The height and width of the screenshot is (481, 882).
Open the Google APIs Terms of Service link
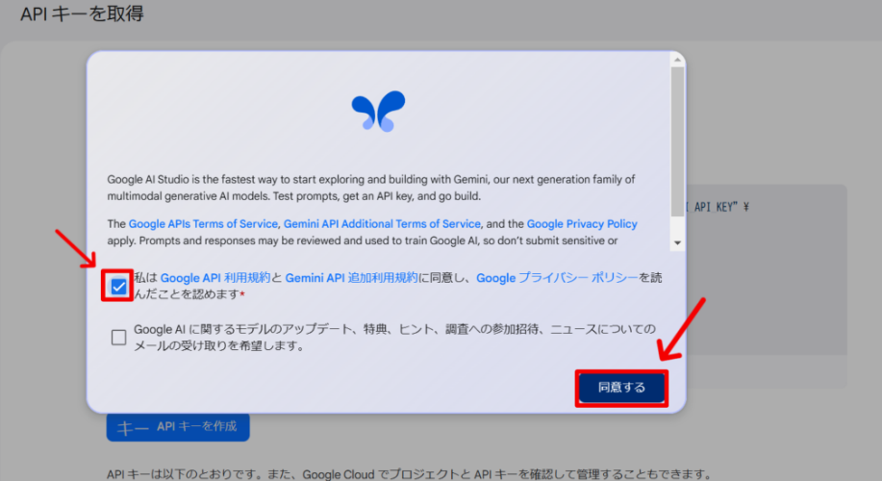[x=203, y=224]
